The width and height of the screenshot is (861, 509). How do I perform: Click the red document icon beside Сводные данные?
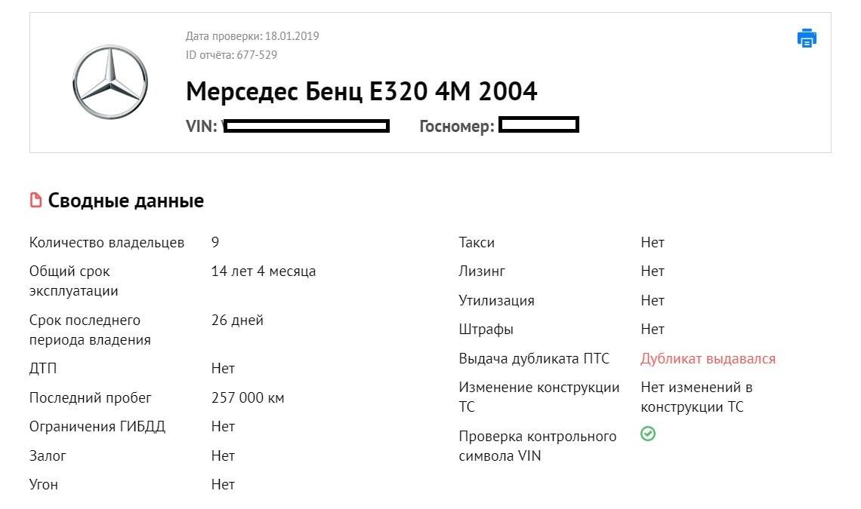click(x=35, y=201)
